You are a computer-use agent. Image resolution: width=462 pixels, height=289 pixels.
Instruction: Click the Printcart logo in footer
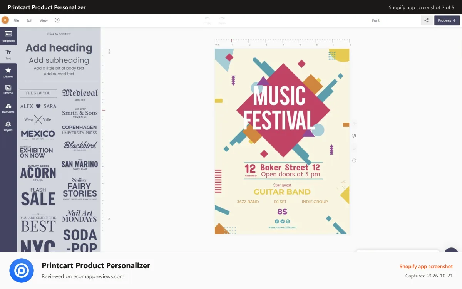pyautogui.click(x=22, y=271)
